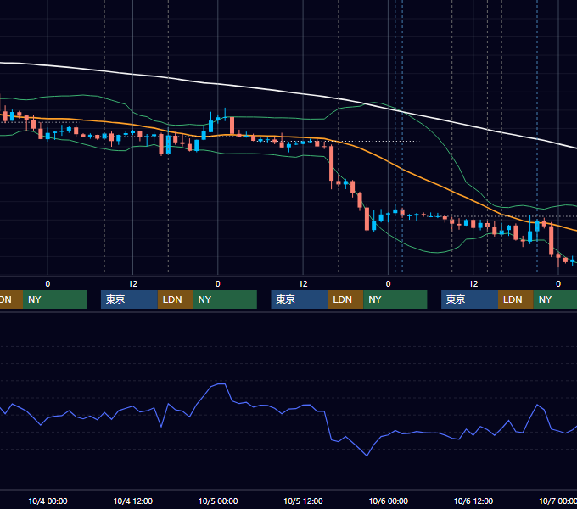Select the NY block ending after 10/5 00:00
The image size is (577, 509).
click(x=225, y=299)
